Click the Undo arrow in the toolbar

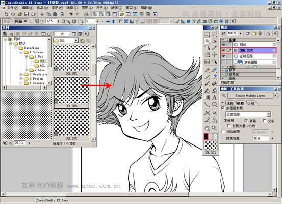click(71, 14)
